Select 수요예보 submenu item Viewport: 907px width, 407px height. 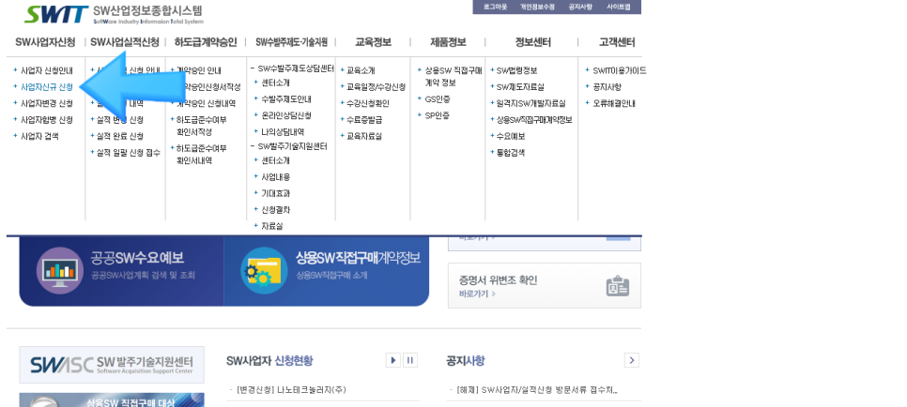(511, 136)
